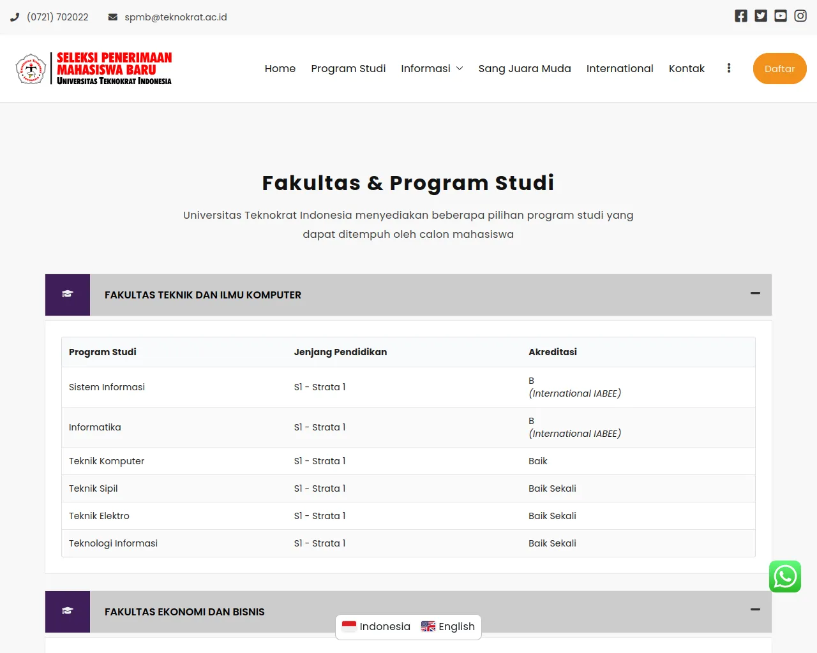
Task: Collapse Fakultas Teknik dan Ilmu Komputer with minus icon
Action: [x=755, y=293]
